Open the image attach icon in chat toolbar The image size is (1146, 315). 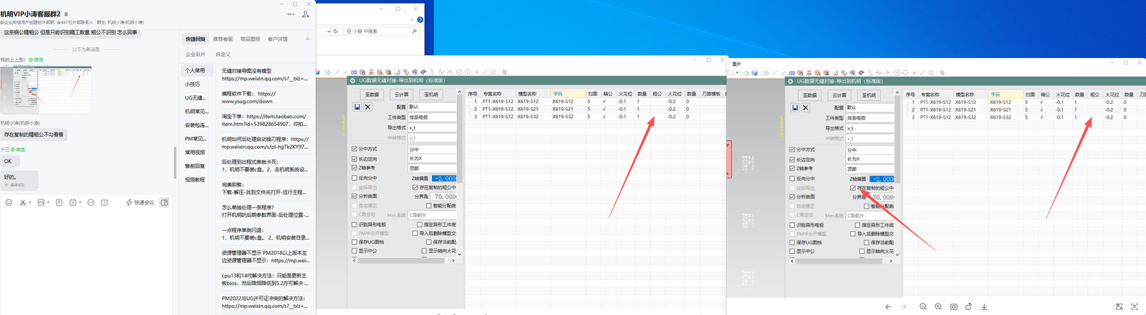(x=41, y=203)
